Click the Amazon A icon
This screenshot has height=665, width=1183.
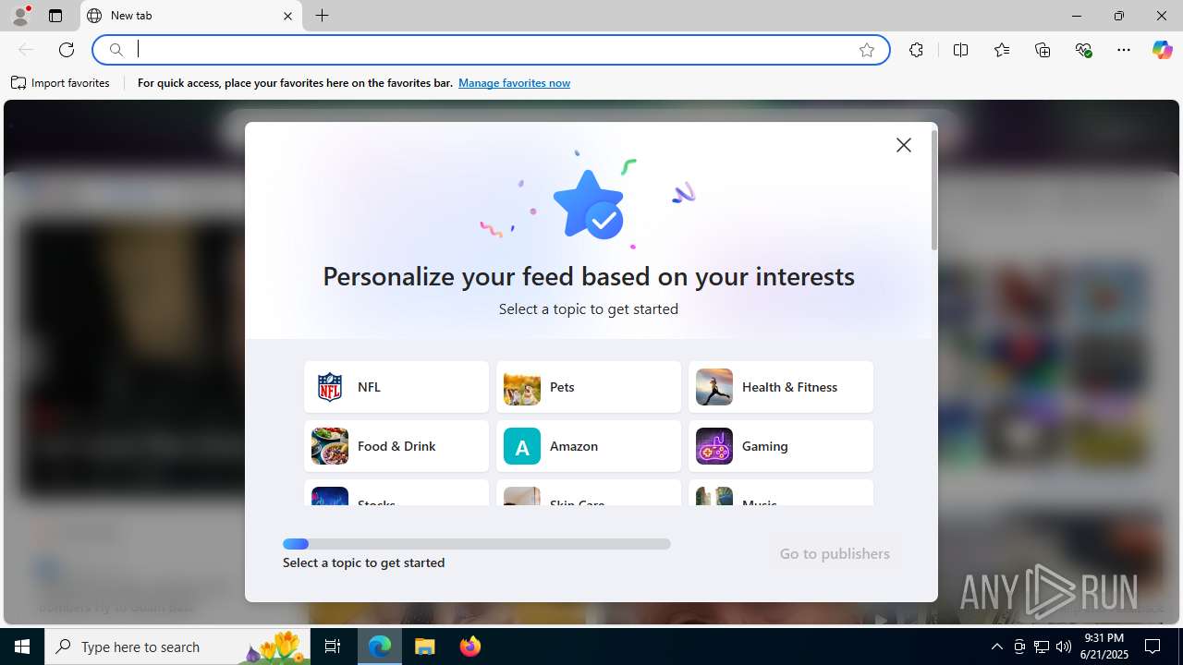coord(522,446)
